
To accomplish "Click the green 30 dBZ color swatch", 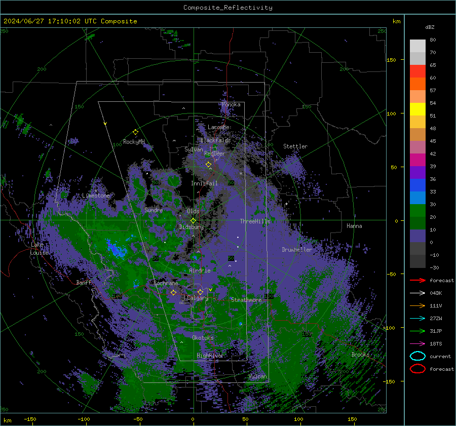I will point(417,211).
